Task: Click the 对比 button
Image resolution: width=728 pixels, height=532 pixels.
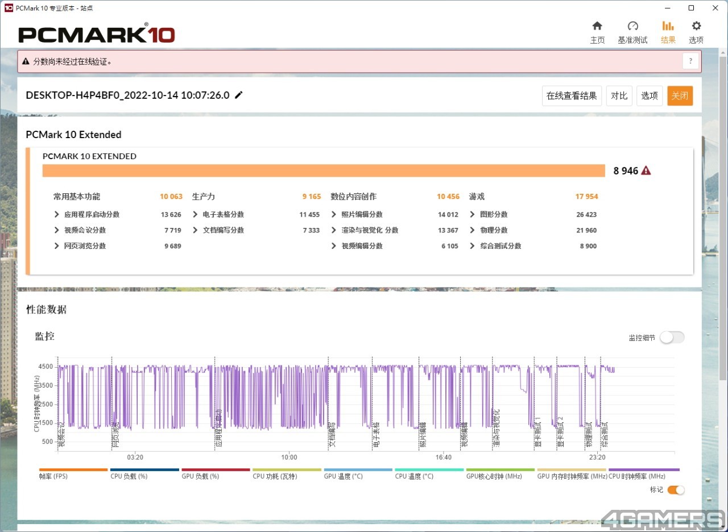Action: [619, 95]
